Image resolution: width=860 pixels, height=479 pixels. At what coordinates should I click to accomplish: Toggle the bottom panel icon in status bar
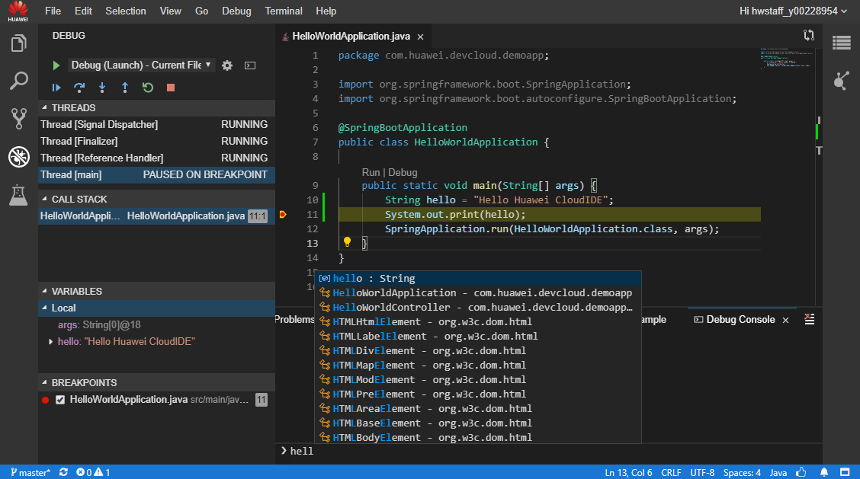tap(846, 472)
